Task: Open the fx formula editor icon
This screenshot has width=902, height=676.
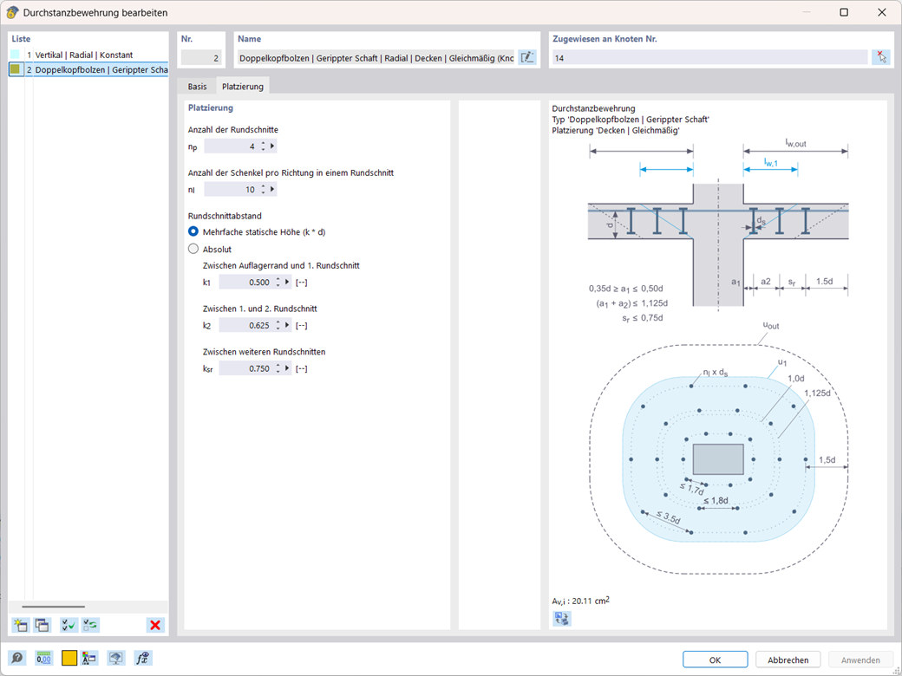Action: (x=143, y=658)
